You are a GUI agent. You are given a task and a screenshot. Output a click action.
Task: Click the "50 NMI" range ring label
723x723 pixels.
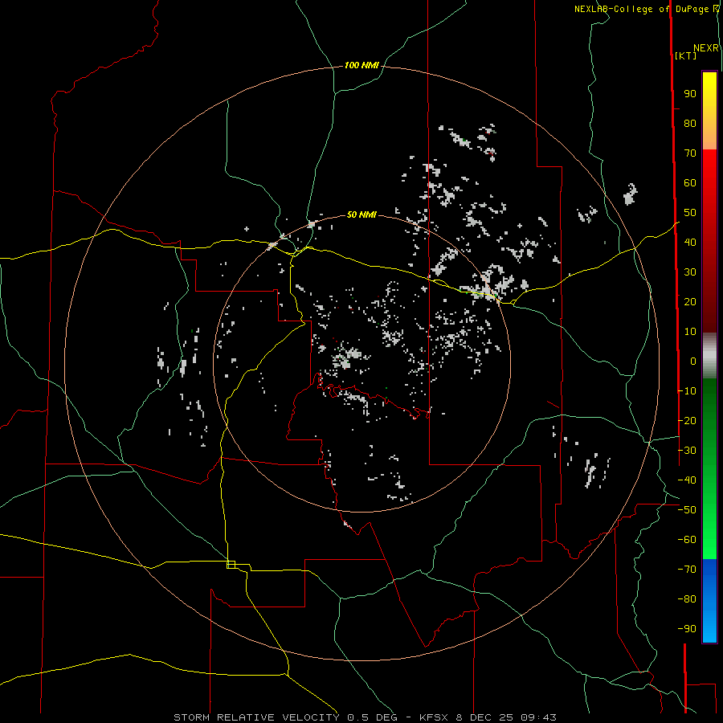[x=361, y=214]
